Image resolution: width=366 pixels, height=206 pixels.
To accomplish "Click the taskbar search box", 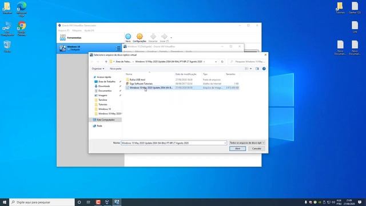I will point(42,202).
